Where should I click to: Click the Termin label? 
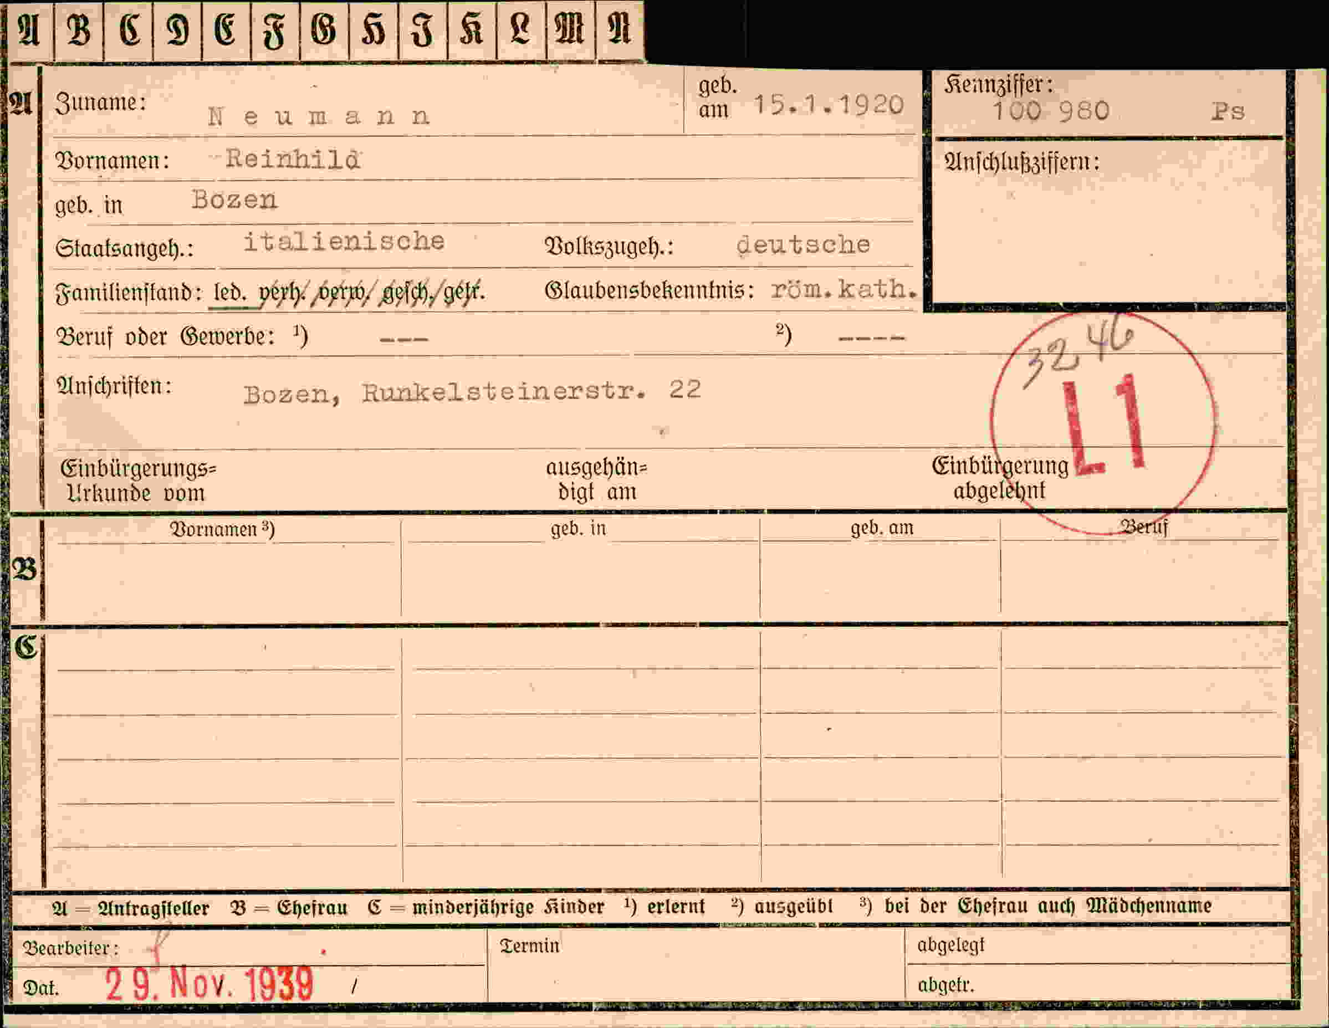coord(529,945)
